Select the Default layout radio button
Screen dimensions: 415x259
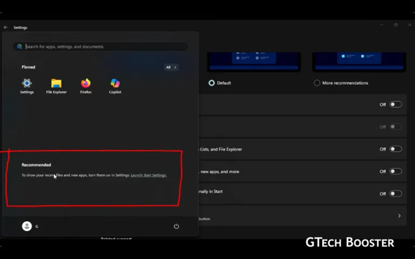click(x=211, y=83)
